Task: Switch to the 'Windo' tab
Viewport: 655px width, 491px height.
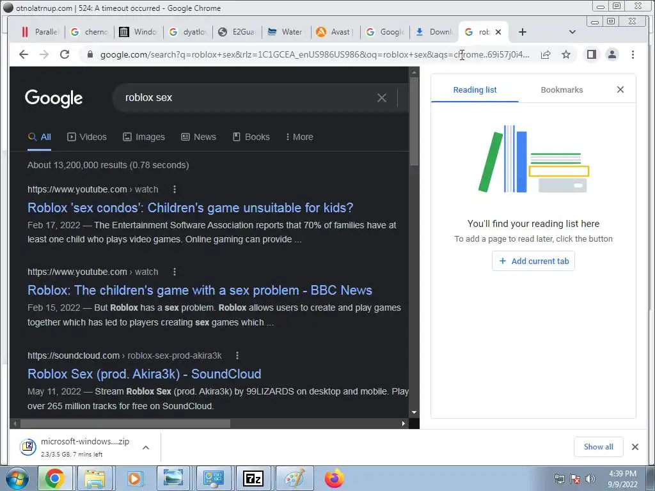Action: (x=138, y=32)
